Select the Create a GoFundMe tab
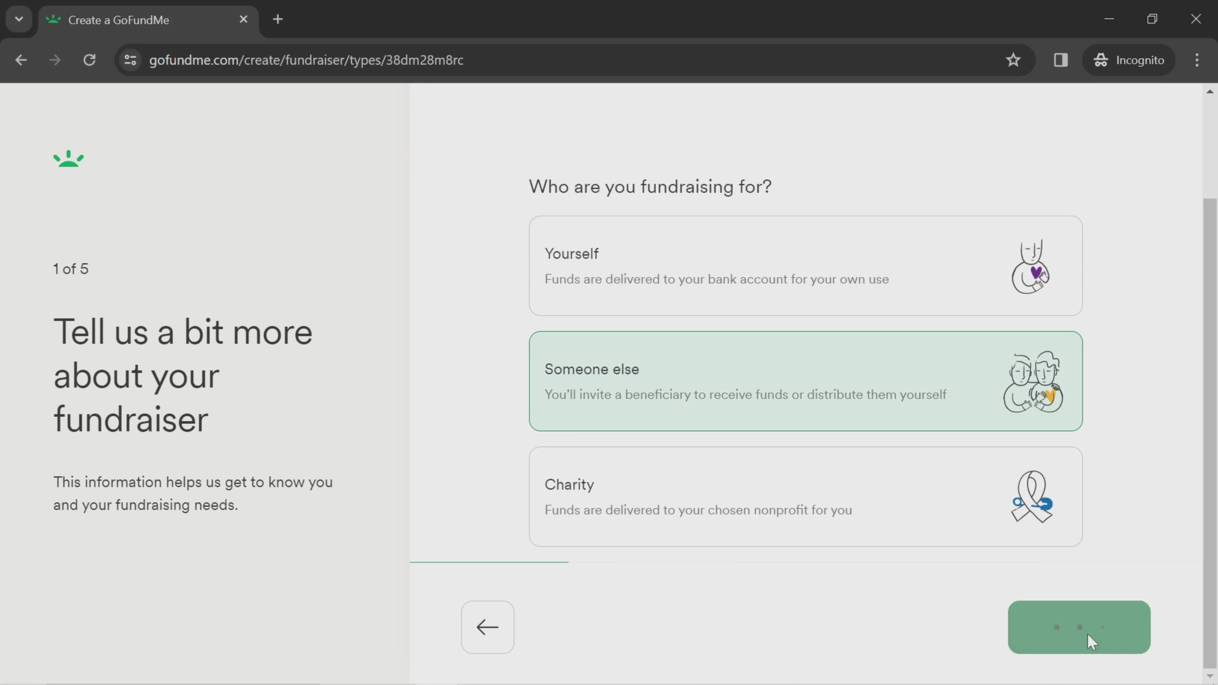The width and height of the screenshot is (1218, 685). 148,20
